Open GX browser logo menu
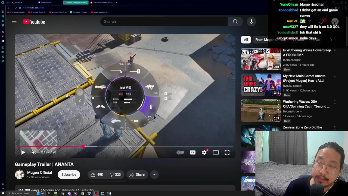This screenshot has width=348, height=196. [3, 2]
